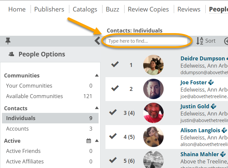
Task: Click the plus icon beside Joe Foster
Action: pos(211,82)
